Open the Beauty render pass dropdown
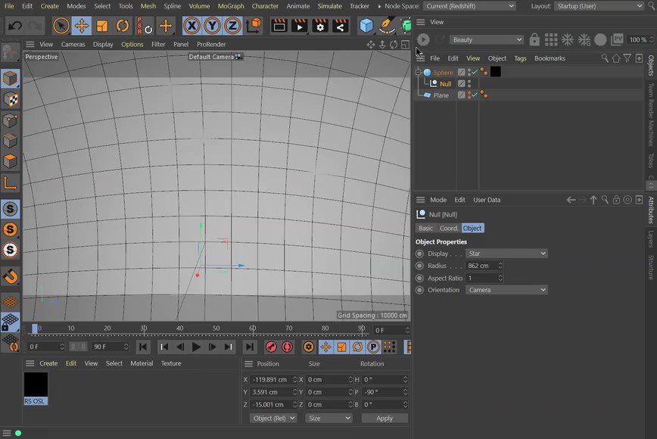Viewport: 657px width, 439px height. click(486, 39)
